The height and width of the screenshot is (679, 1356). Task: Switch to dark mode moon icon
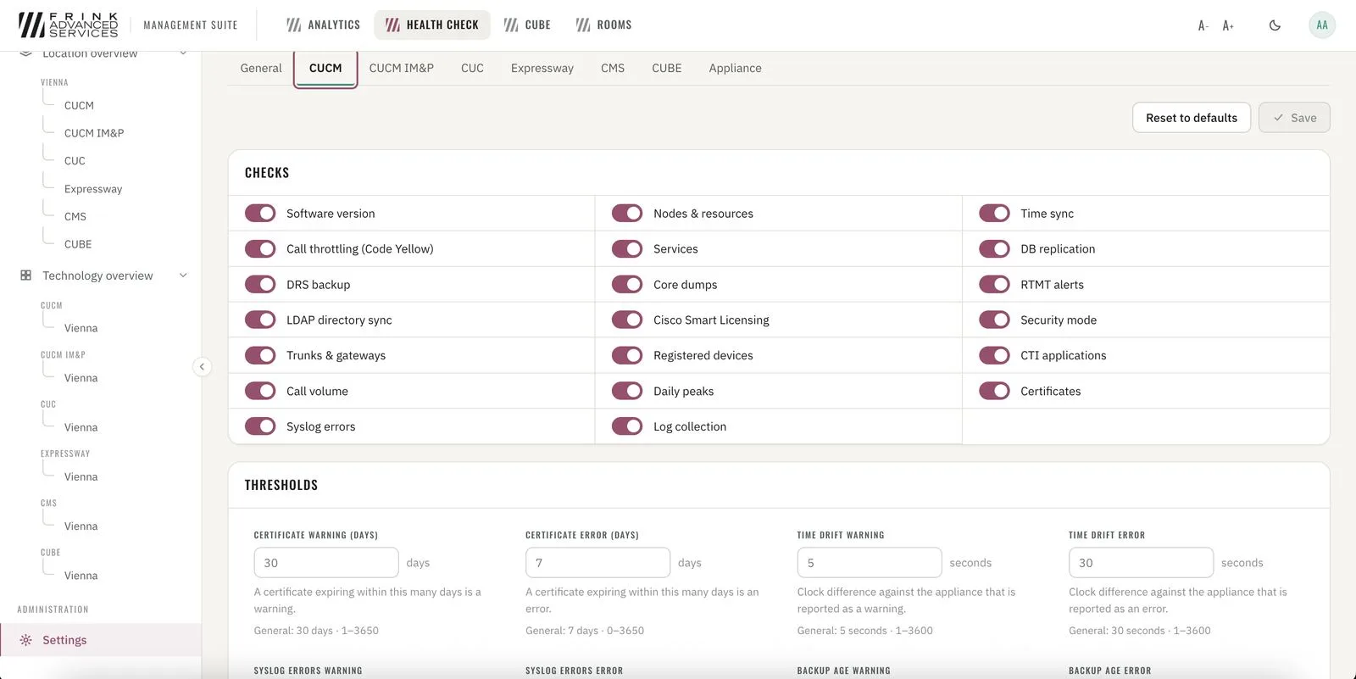(1275, 25)
